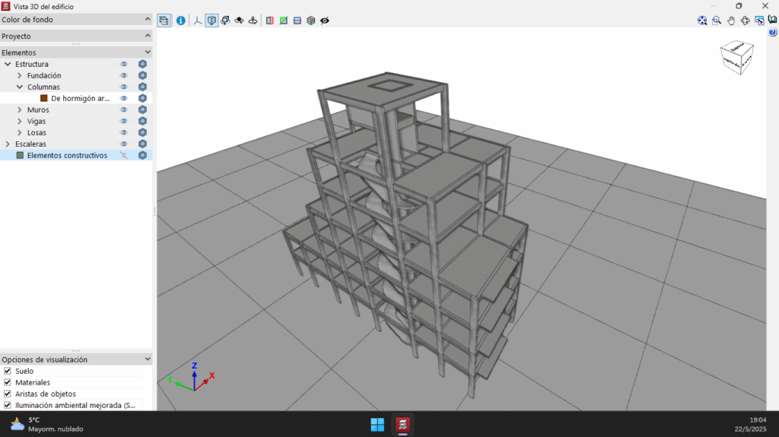Uncheck the Aristas de objetos checkbox
This screenshot has height=437, width=779.
click(x=8, y=394)
